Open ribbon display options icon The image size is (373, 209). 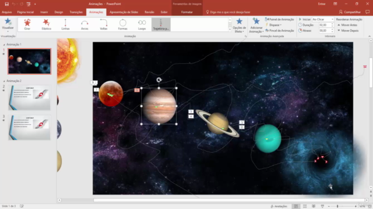tap(335, 4)
